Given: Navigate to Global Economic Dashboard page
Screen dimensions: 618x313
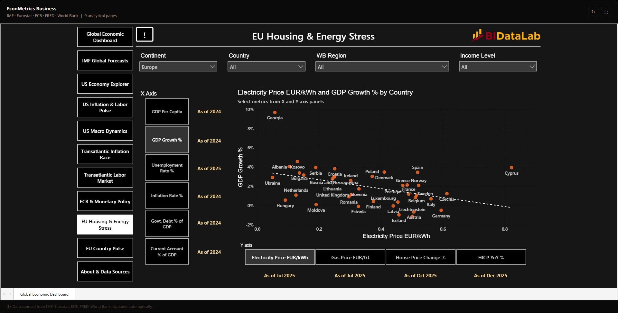Looking at the screenshot, I should tap(105, 37).
